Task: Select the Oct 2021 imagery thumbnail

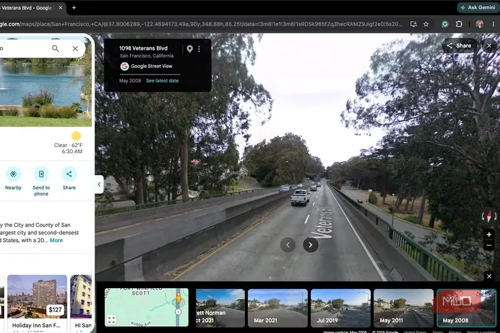Action: coord(220,308)
